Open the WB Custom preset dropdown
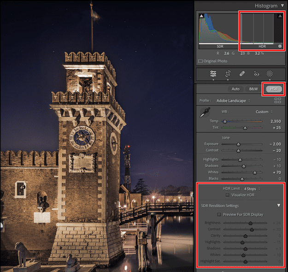Viewport: 288px width, 272px height. pos(264,112)
